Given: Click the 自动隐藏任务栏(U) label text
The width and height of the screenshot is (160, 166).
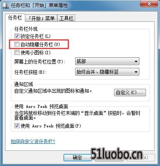Looking at the screenshot, I should click(x=40, y=44).
